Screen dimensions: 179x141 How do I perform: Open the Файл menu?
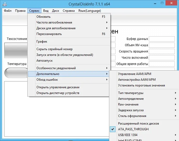pos(8,11)
